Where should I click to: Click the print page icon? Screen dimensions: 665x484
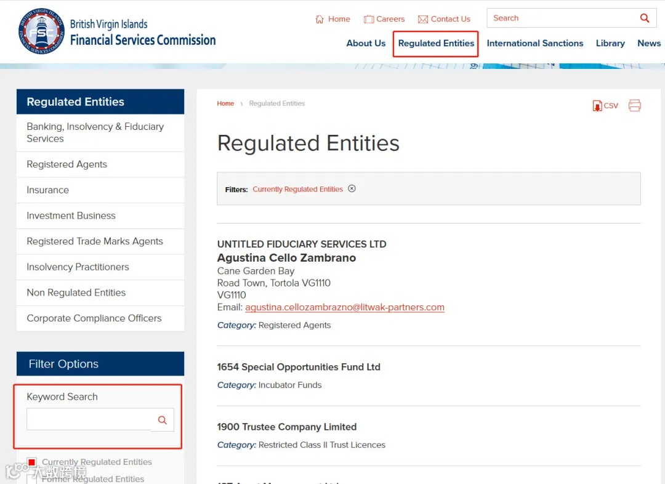tap(634, 105)
